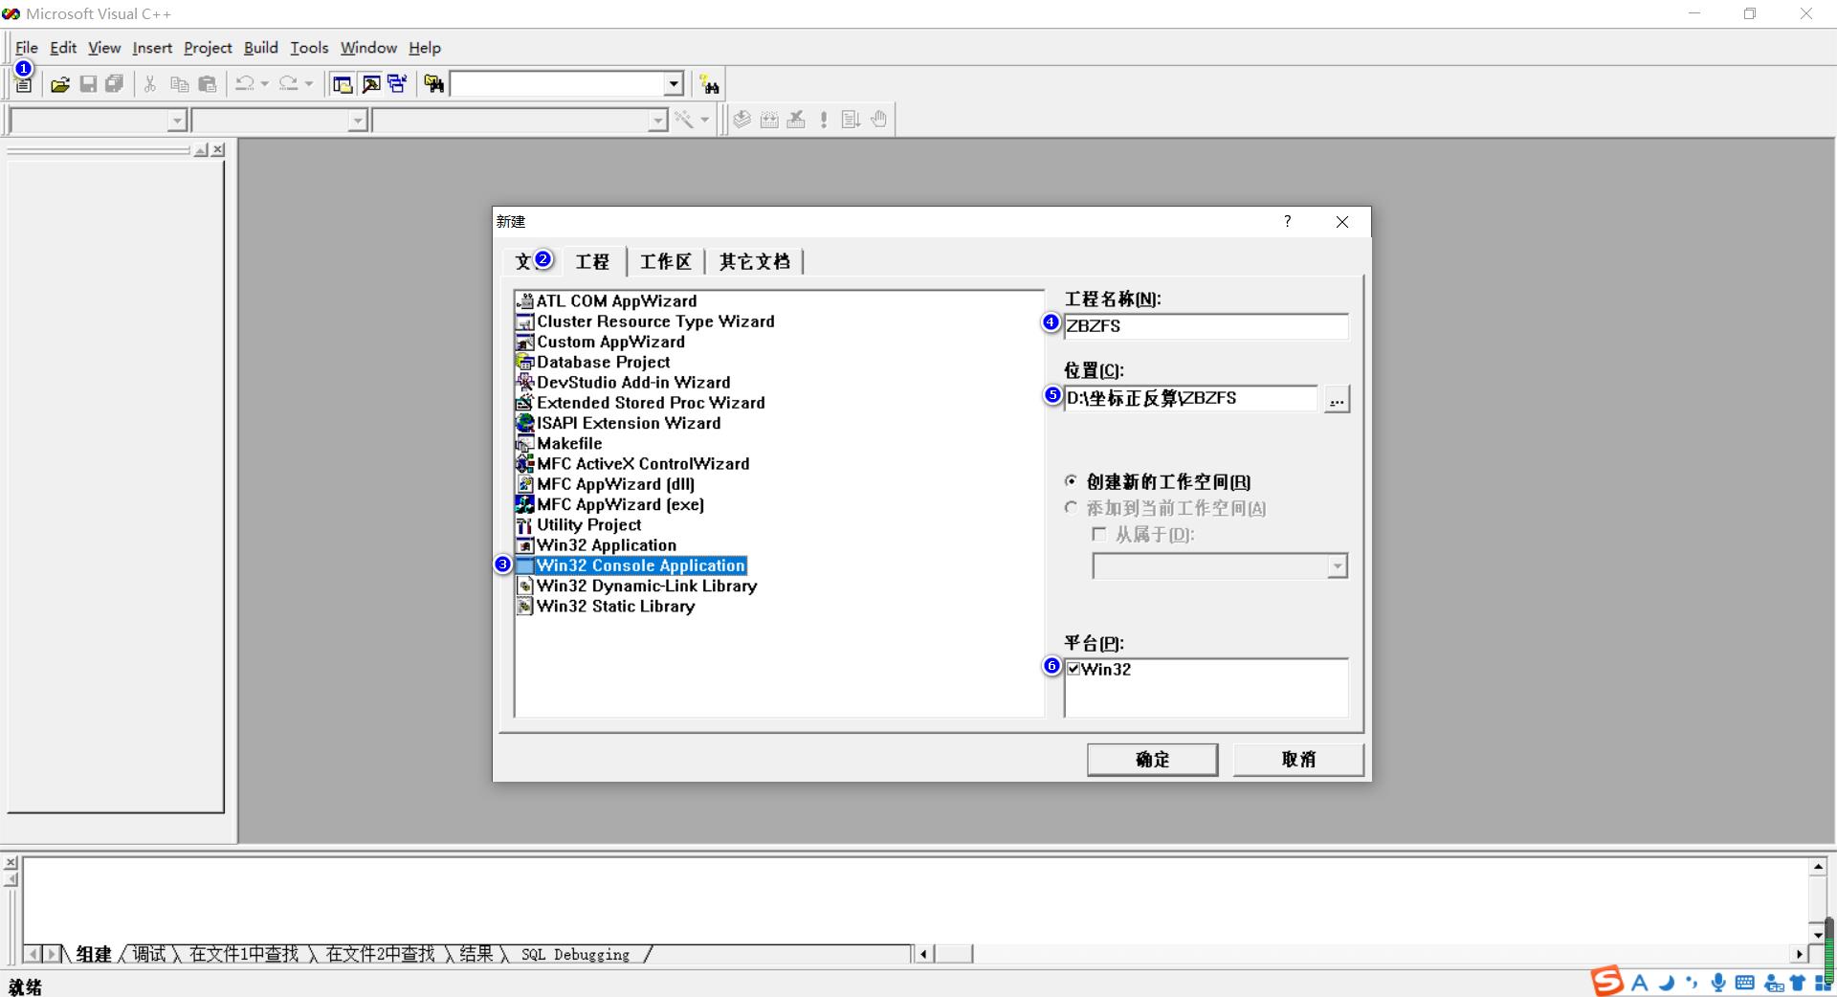The height and width of the screenshot is (997, 1837).
Task: Click the Paste clipboard icon
Action: (x=207, y=85)
